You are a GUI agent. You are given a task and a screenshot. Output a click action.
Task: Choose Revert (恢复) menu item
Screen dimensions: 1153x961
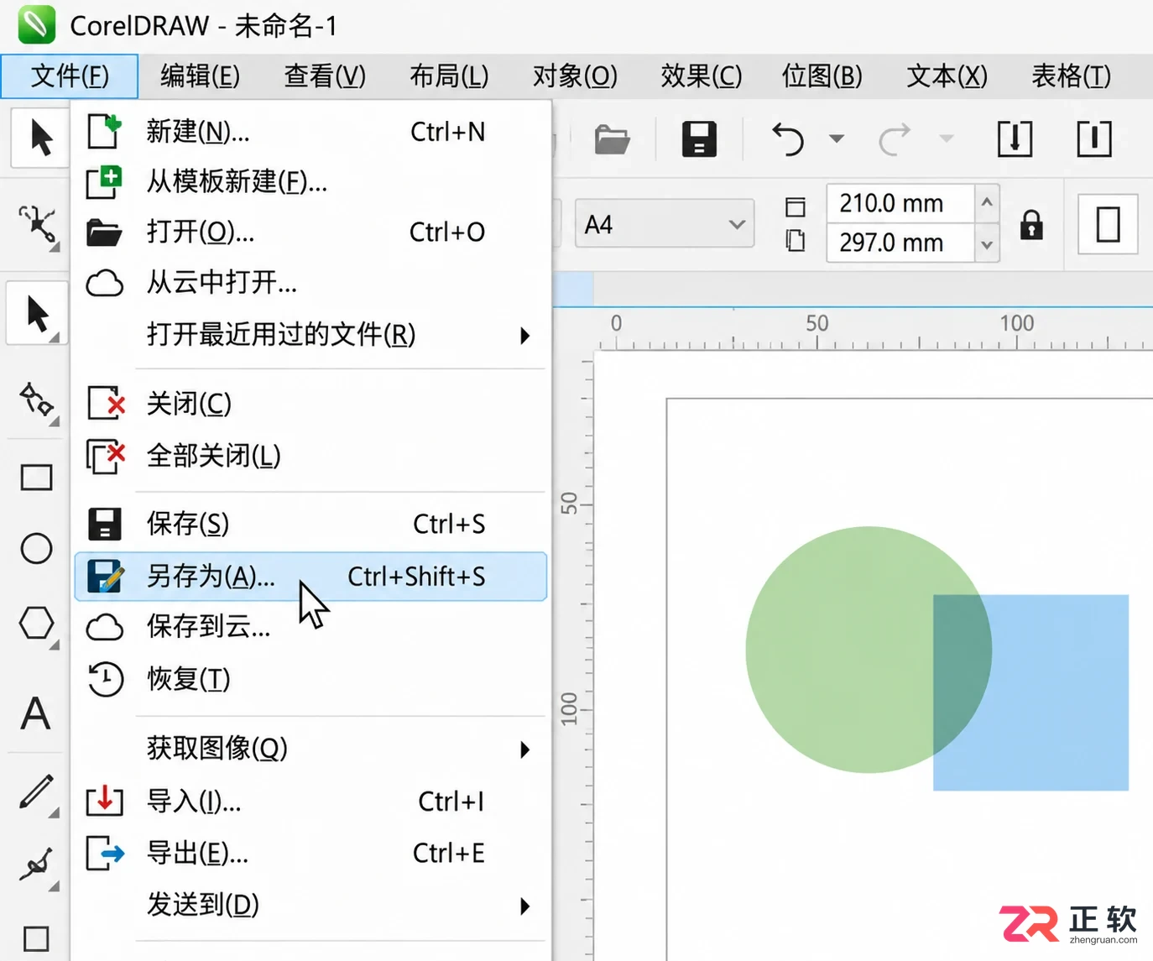coord(310,679)
